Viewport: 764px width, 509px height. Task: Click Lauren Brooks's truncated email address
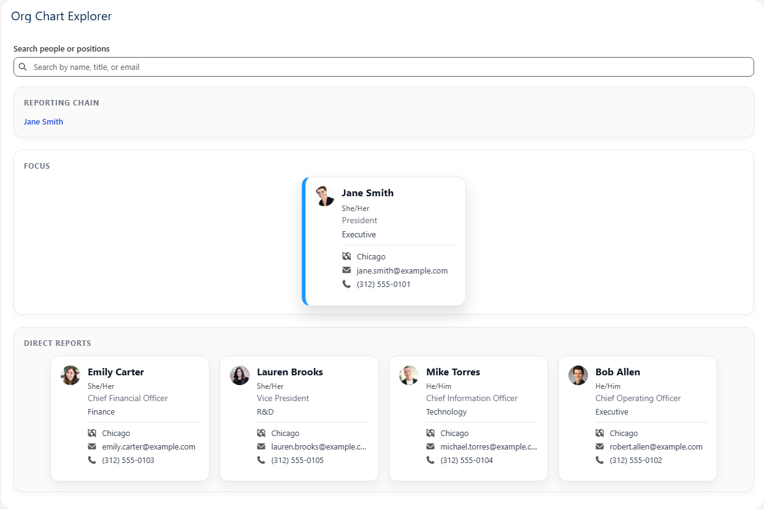[x=319, y=446]
